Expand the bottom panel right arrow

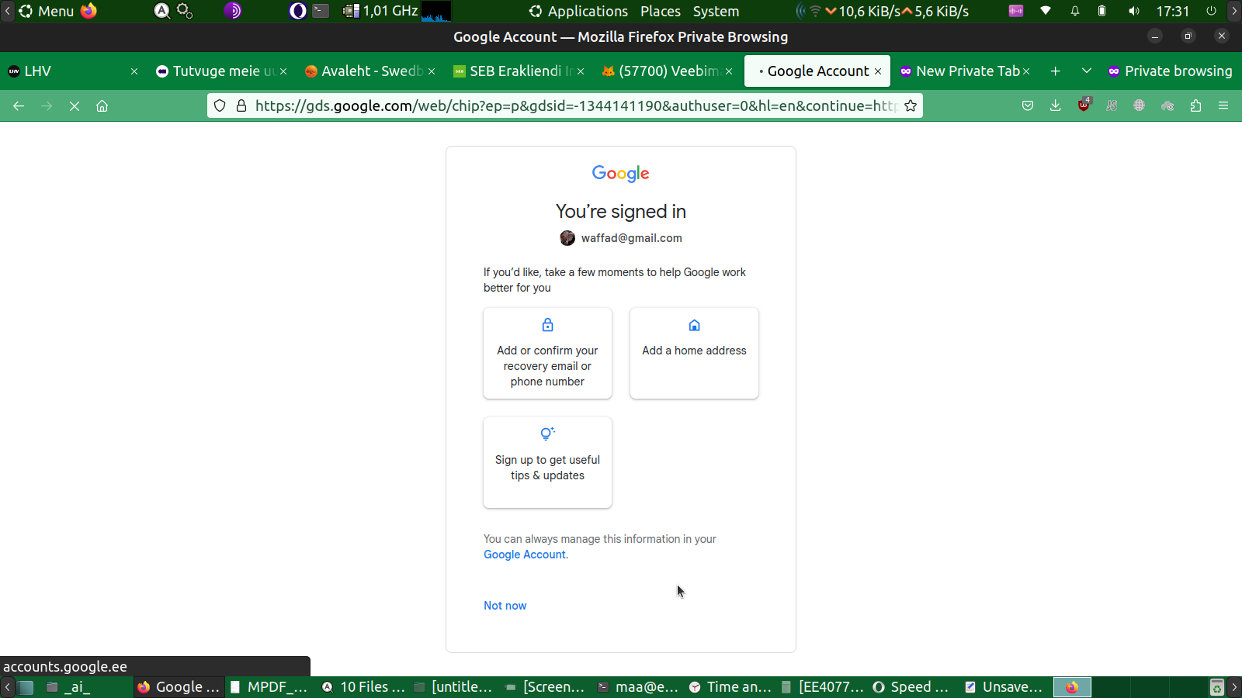[1234, 687]
